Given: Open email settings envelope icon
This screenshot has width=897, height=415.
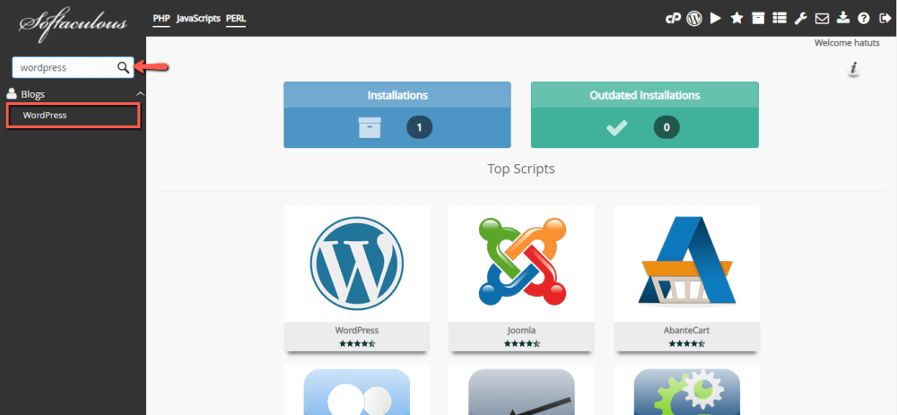Looking at the screenshot, I should [822, 18].
